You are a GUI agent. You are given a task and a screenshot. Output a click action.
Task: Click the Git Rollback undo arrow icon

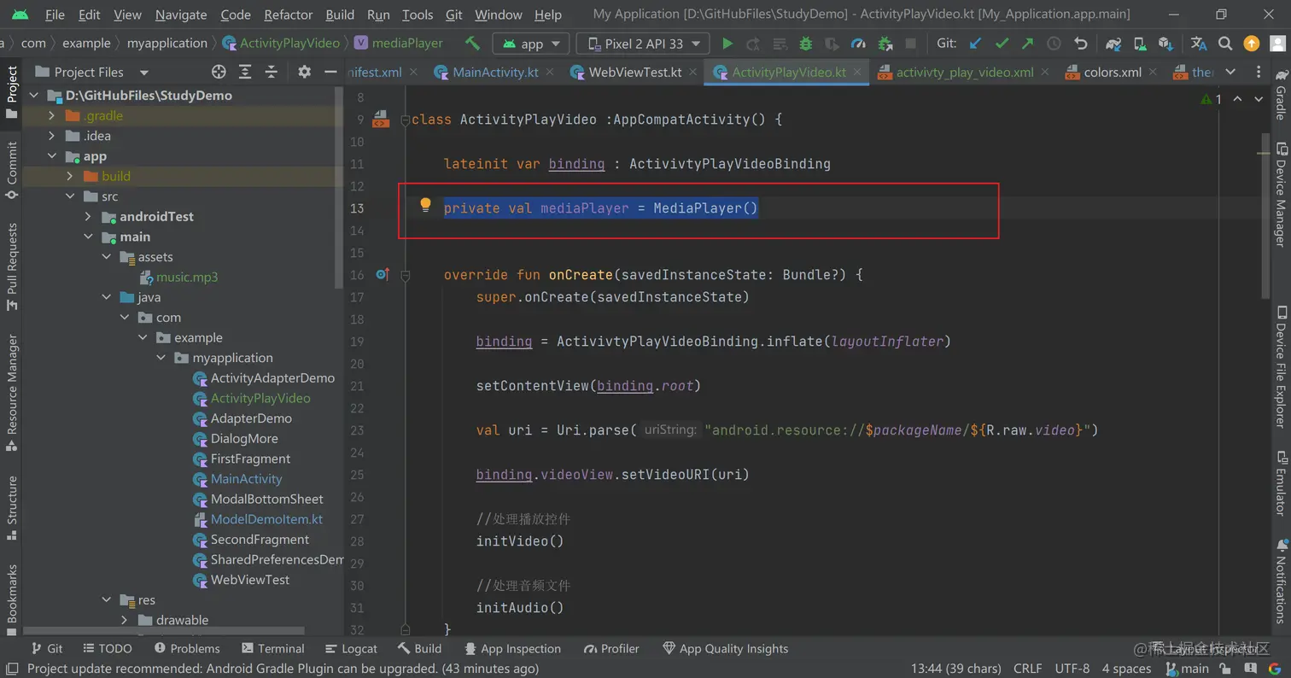1080,44
